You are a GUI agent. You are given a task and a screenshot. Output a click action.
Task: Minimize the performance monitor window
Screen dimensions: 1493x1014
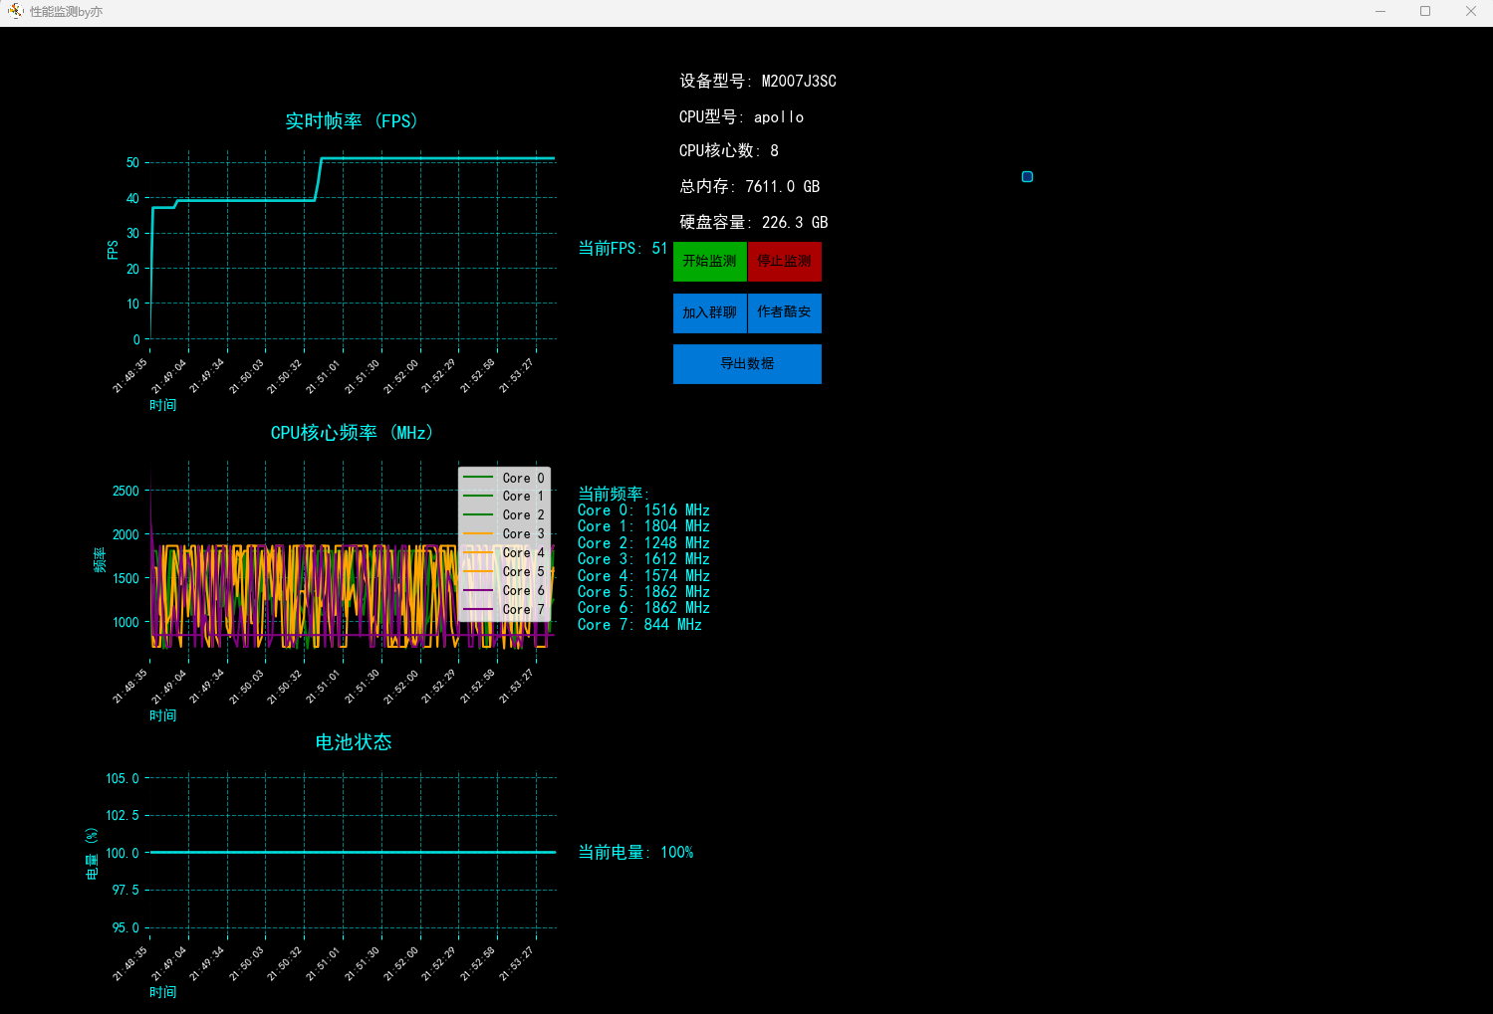click(x=1380, y=12)
